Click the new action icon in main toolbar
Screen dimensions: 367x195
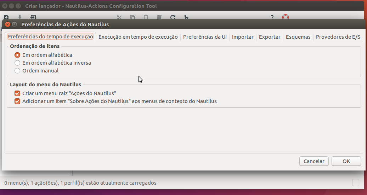point(6,17)
